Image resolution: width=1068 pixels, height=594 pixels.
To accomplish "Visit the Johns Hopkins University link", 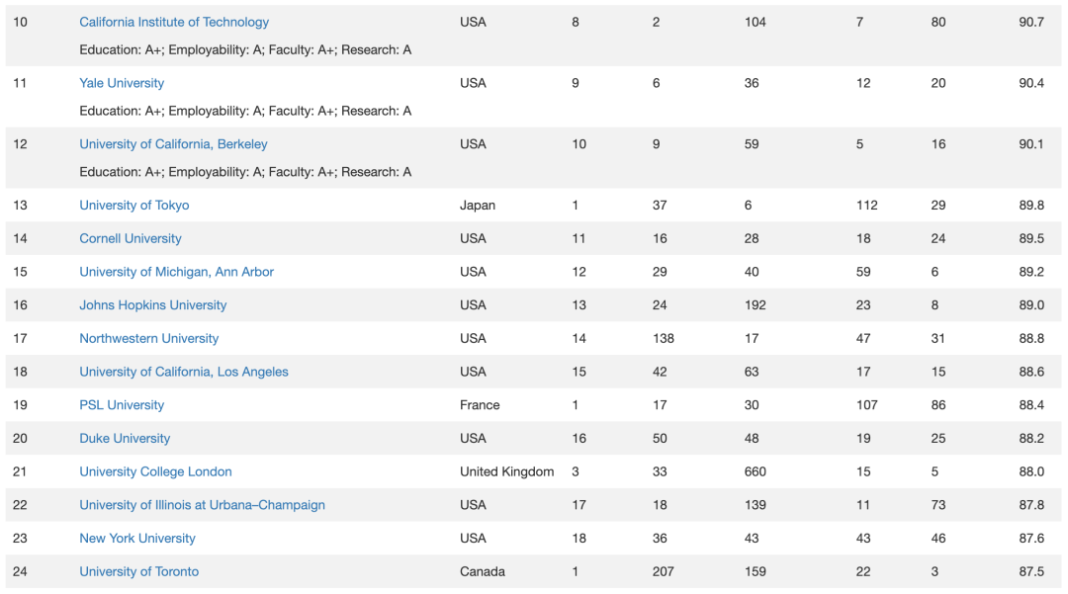I will pos(152,304).
